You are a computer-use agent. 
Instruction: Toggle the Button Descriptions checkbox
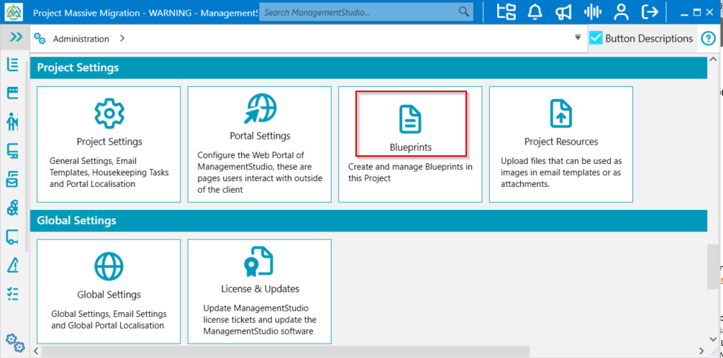596,38
